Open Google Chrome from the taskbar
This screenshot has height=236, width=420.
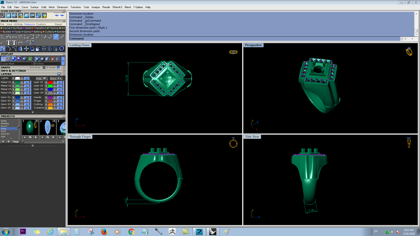click(131, 232)
